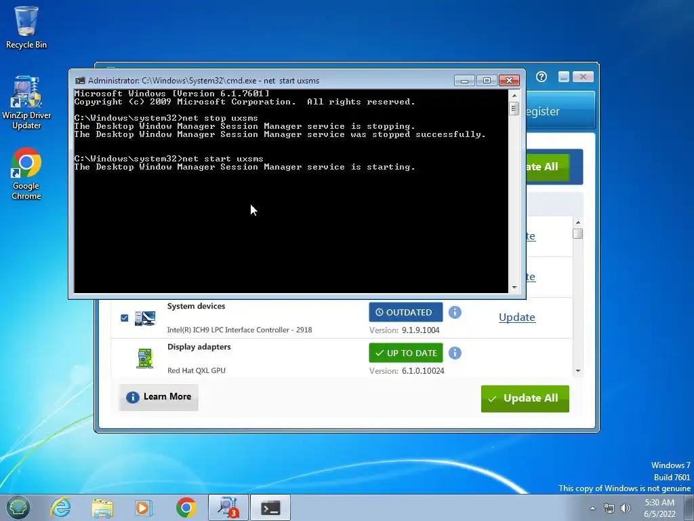The image size is (694, 521).
Task: Click the version value 9.1.9.1004
Action: click(420, 330)
